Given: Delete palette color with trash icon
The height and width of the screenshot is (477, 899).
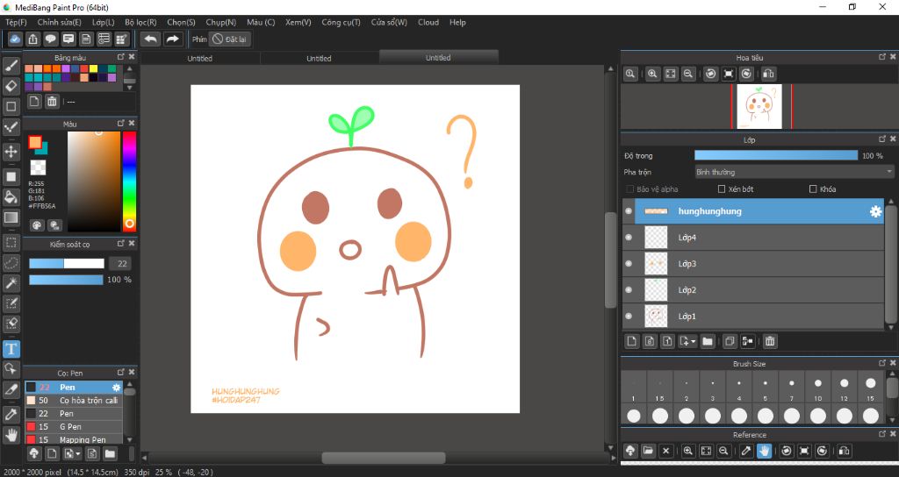Looking at the screenshot, I should pos(52,102).
